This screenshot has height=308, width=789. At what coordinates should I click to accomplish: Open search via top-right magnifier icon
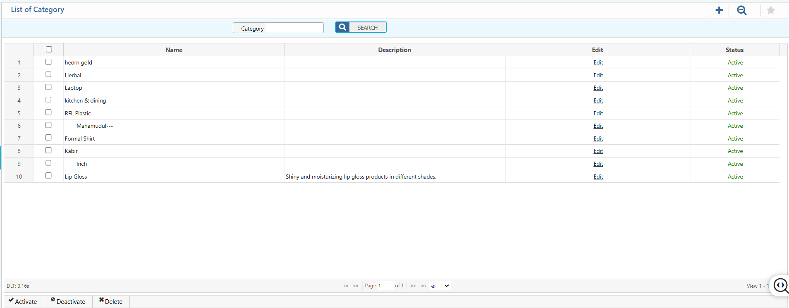pyautogui.click(x=742, y=10)
